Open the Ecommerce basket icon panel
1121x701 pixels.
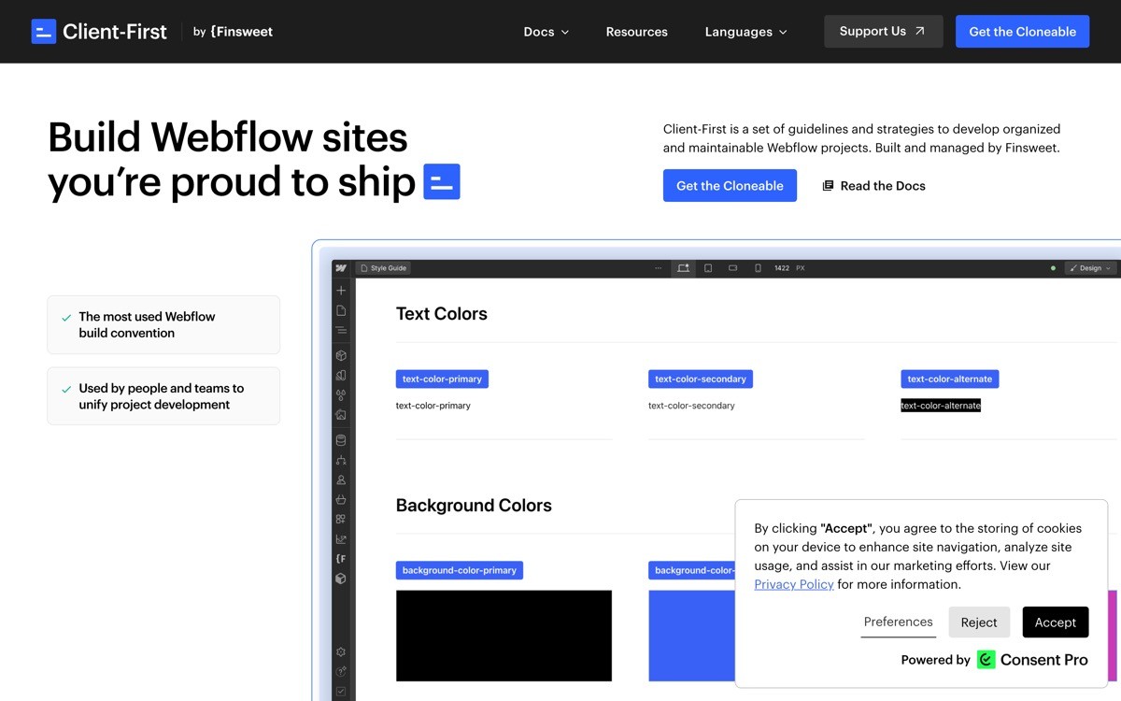pos(341,499)
